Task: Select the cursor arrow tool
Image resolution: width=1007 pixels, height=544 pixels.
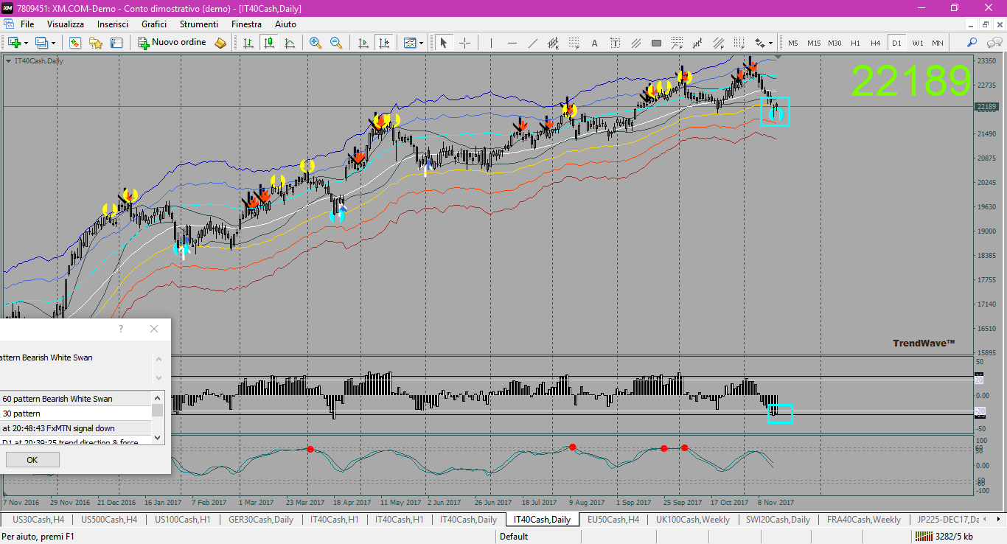Action: tap(444, 43)
